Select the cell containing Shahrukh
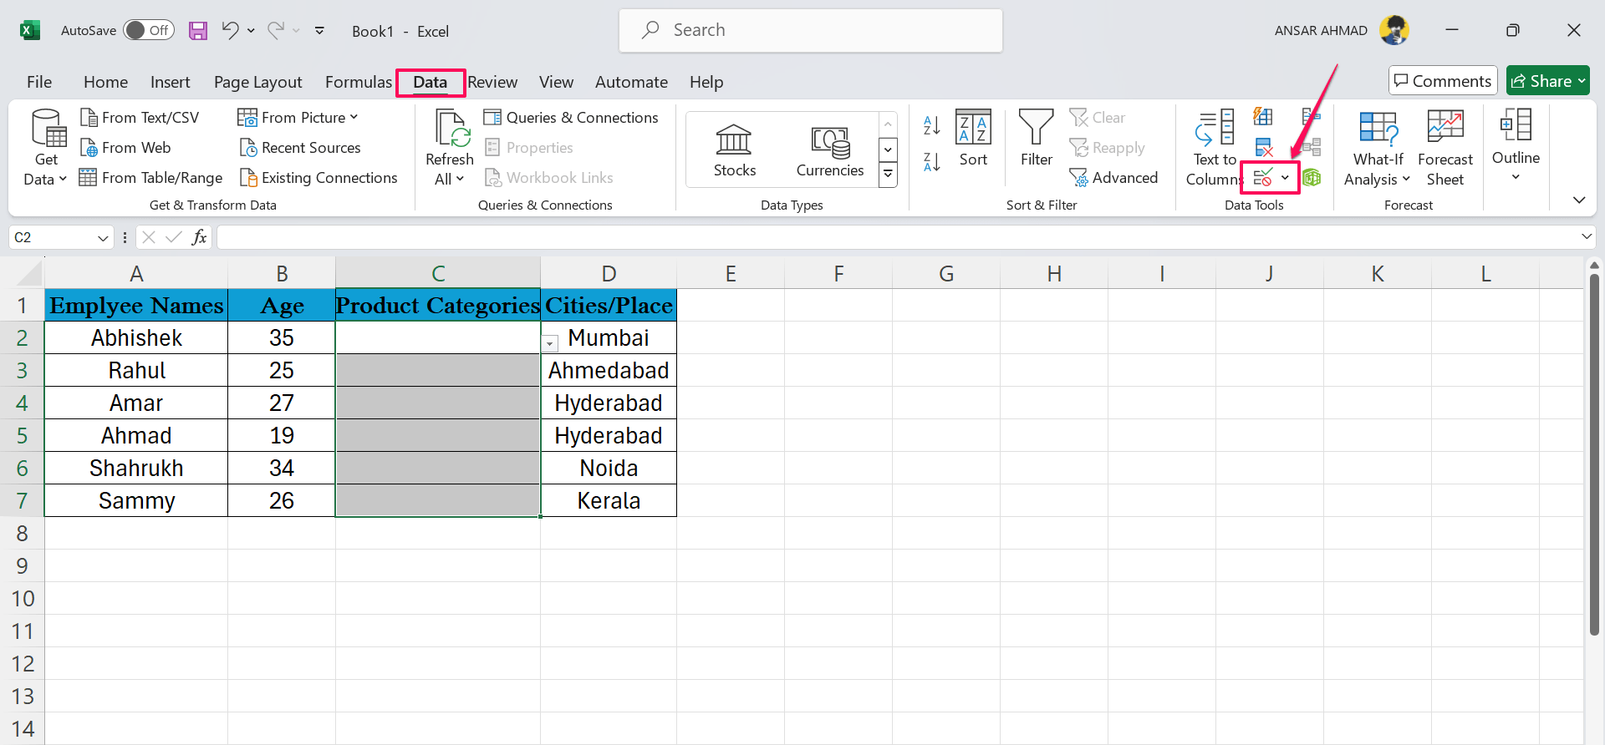Screen dimensions: 1605x745 [136, 468]
